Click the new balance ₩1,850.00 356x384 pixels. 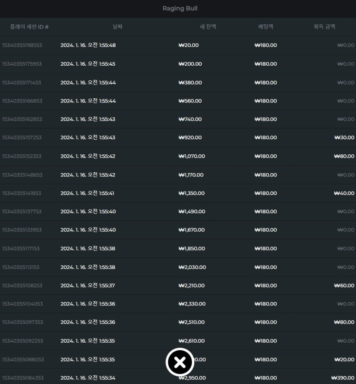point(192,248)
